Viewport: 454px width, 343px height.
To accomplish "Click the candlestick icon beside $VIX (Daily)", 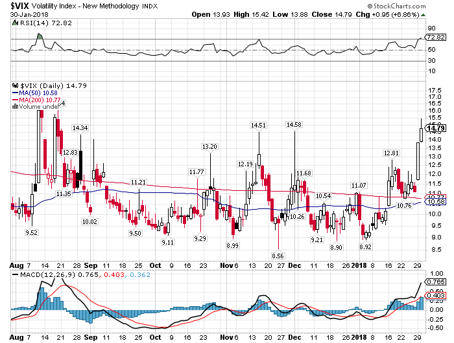I will coord(16,85).
